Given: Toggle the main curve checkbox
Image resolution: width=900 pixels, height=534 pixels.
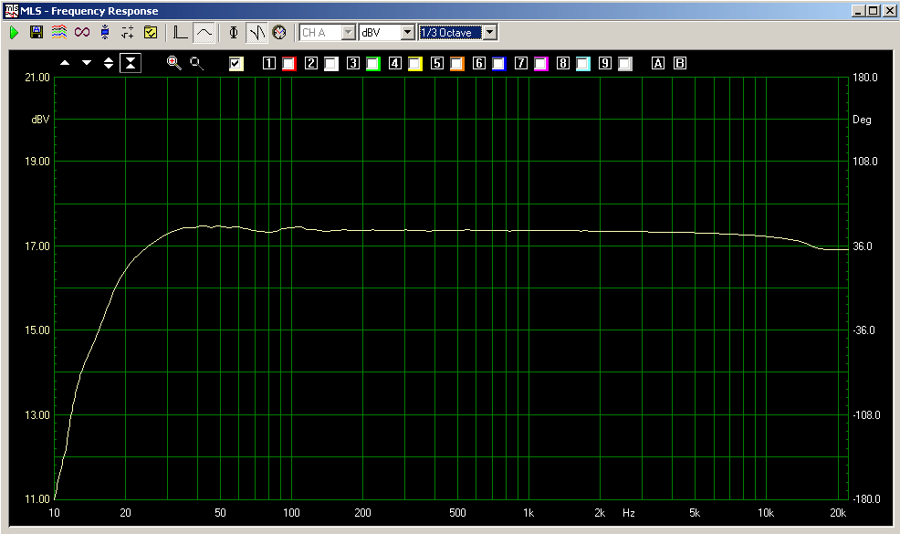Looking at the screenshot, I should tap(235, 64).
